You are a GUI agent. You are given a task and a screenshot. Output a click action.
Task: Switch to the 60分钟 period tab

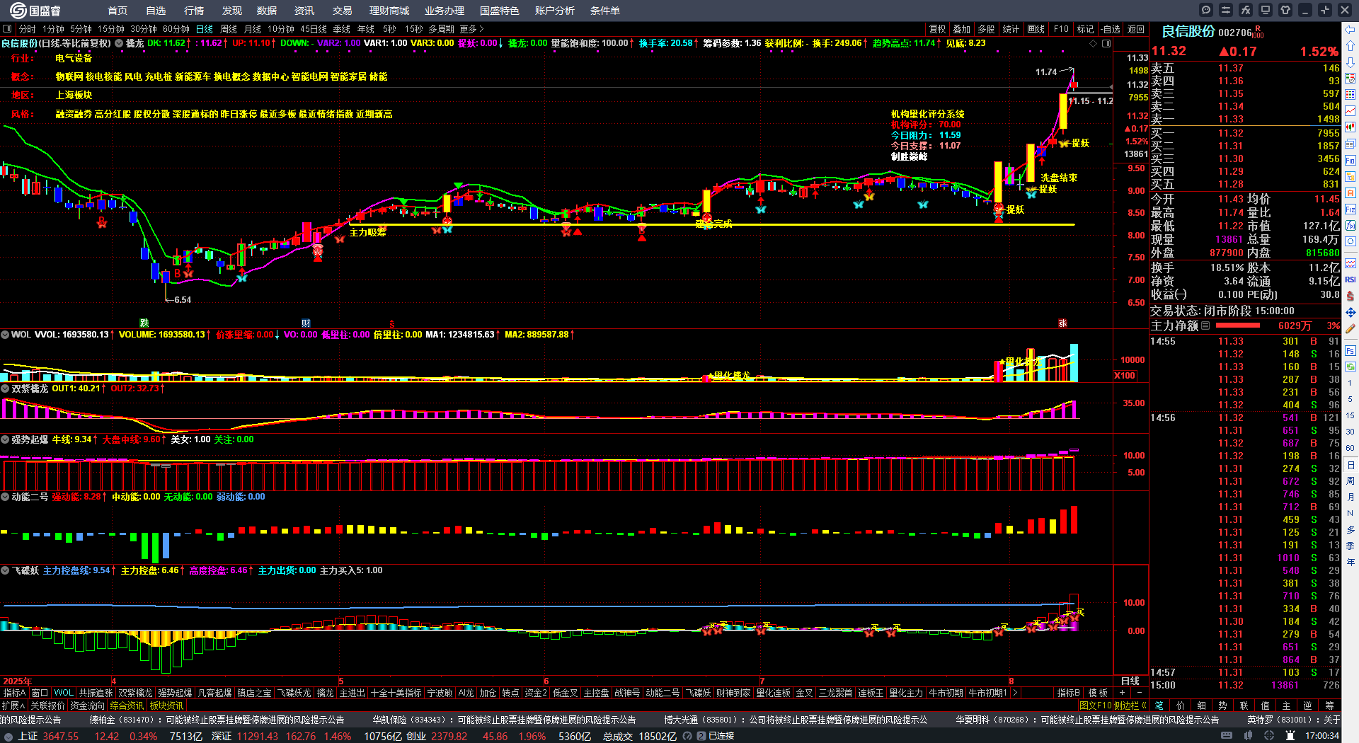[176, 29]
